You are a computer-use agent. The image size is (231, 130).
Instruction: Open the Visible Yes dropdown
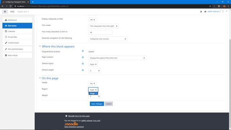[x=92, y=83]
